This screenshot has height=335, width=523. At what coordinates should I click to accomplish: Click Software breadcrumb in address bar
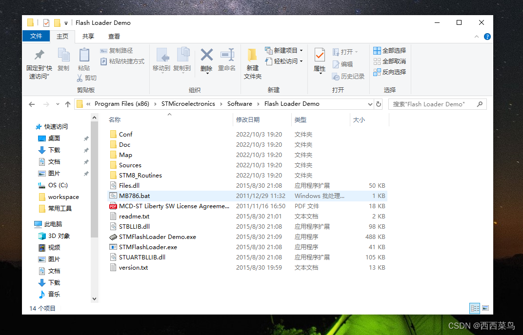point(240,104)
